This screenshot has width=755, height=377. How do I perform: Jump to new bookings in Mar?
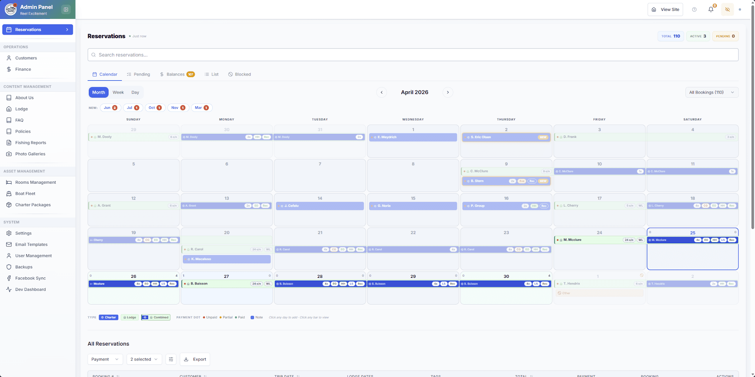[202, 108]
